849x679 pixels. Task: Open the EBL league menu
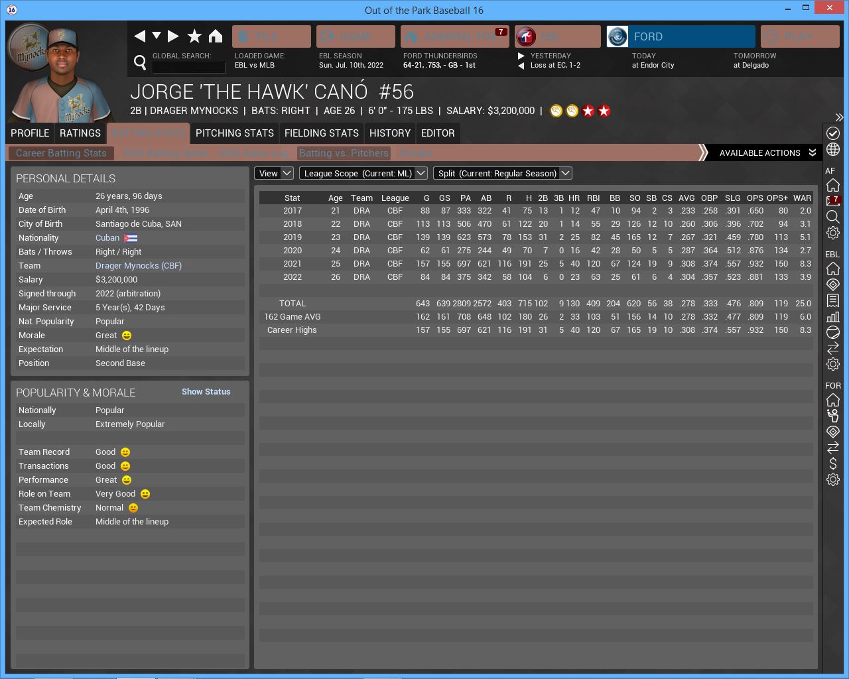[x=557, y=36]
